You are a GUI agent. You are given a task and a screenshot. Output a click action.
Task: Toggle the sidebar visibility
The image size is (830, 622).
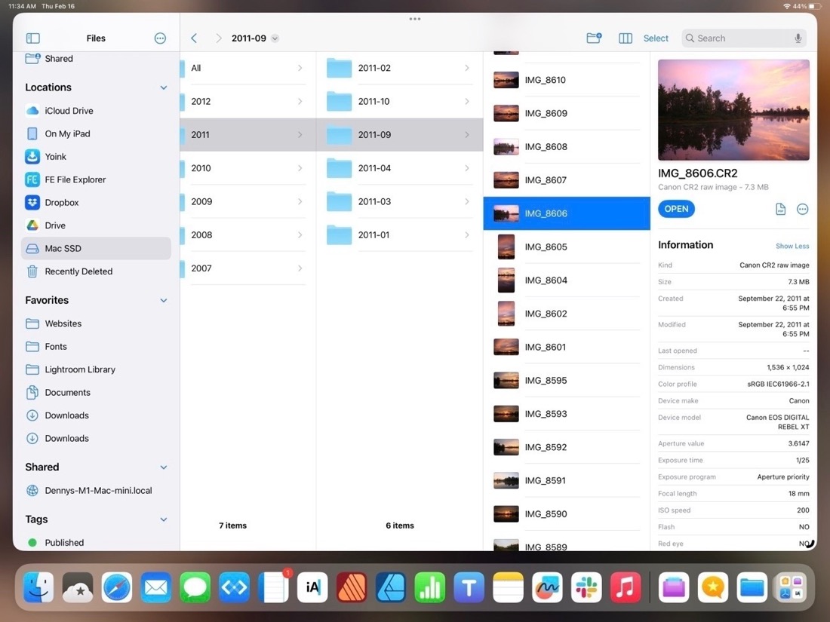[x=32, y=38]
